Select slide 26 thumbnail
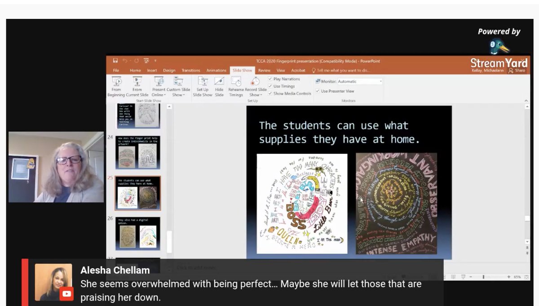 [138, 233]
